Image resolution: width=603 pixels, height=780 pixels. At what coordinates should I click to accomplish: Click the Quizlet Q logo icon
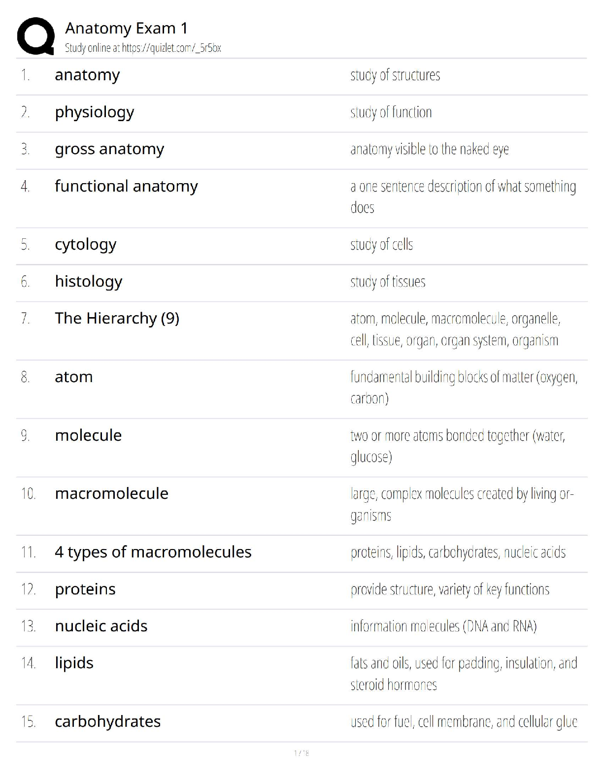pos(35,36)
